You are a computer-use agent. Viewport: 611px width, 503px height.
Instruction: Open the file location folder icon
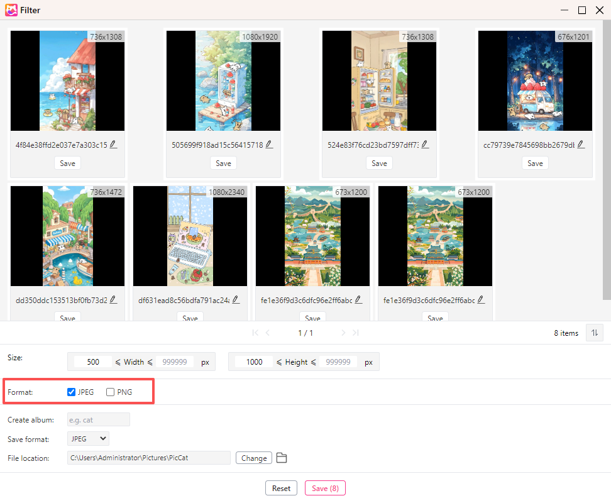[x=282, y=458]
